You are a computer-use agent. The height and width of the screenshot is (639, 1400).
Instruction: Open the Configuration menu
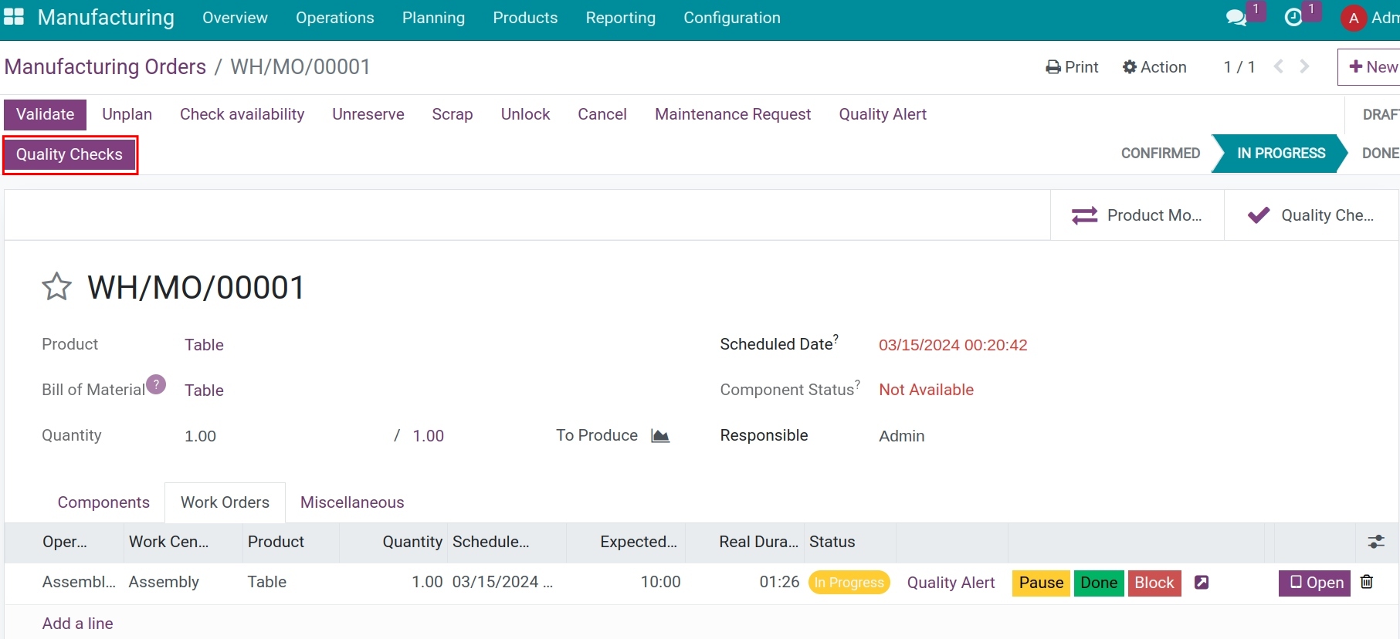point(732,18)
